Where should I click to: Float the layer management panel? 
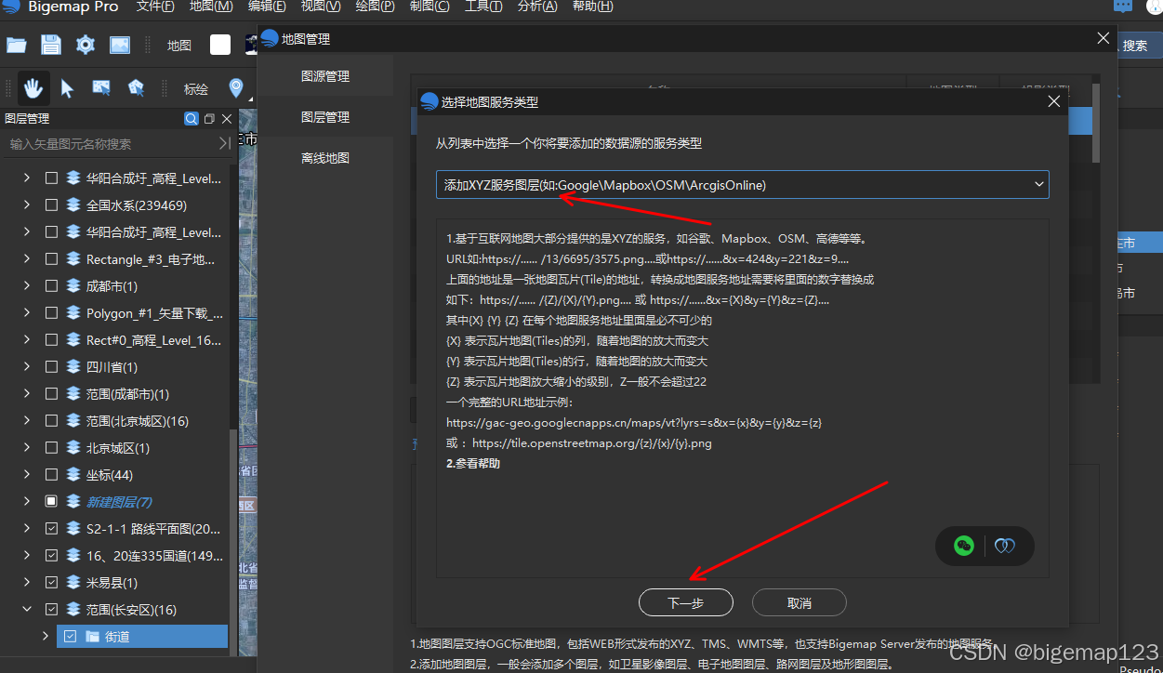209,119
